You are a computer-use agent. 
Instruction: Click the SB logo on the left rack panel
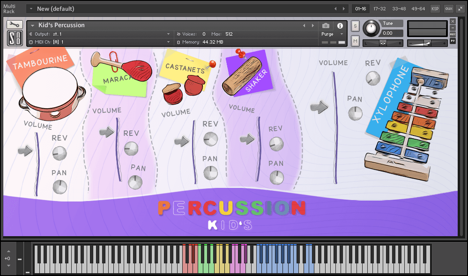tap(15, 37)
